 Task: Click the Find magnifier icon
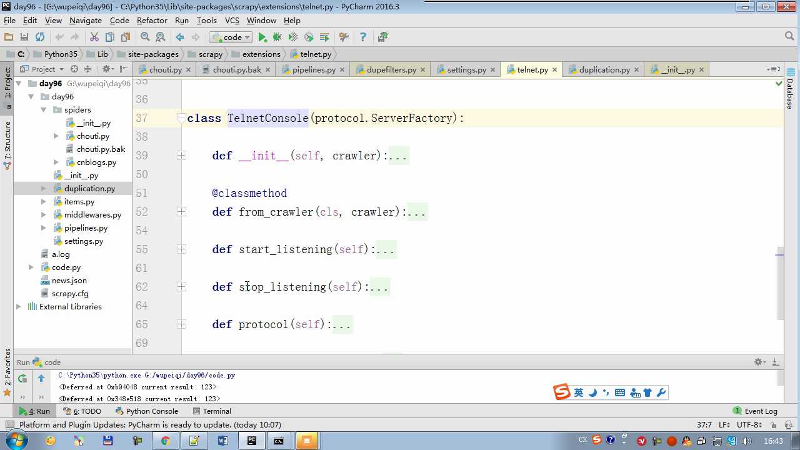click(x=145, y=37)
